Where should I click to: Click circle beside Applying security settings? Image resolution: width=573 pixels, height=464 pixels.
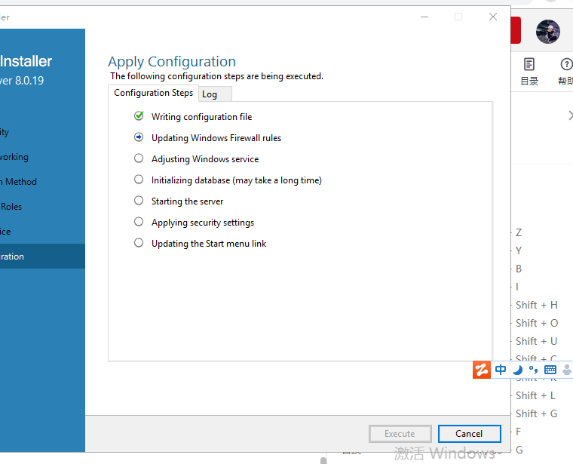pos(139,222)
